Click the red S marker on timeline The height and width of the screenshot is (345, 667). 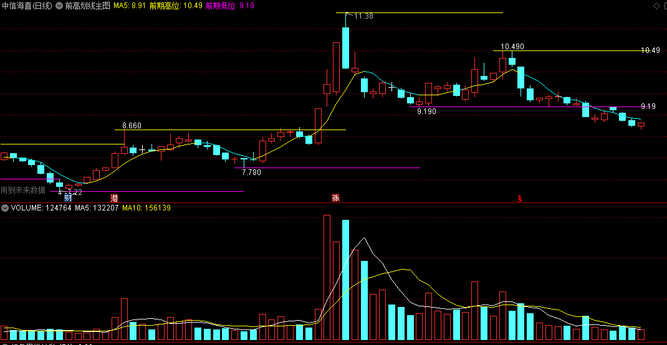click(x=519, y=198)
